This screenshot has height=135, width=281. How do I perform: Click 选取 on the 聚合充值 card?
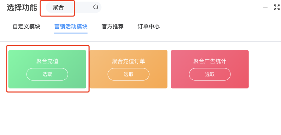[47, 74]
